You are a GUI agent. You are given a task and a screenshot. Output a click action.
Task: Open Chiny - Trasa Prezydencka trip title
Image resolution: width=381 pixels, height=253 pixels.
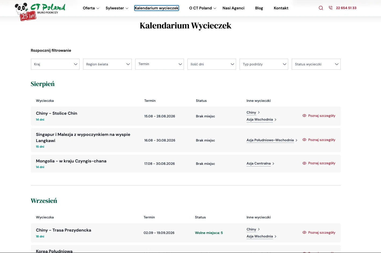pyautogui.click(x=63, y=230)
